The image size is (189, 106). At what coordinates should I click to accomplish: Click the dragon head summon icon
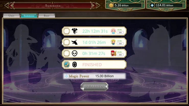point(75,42)
